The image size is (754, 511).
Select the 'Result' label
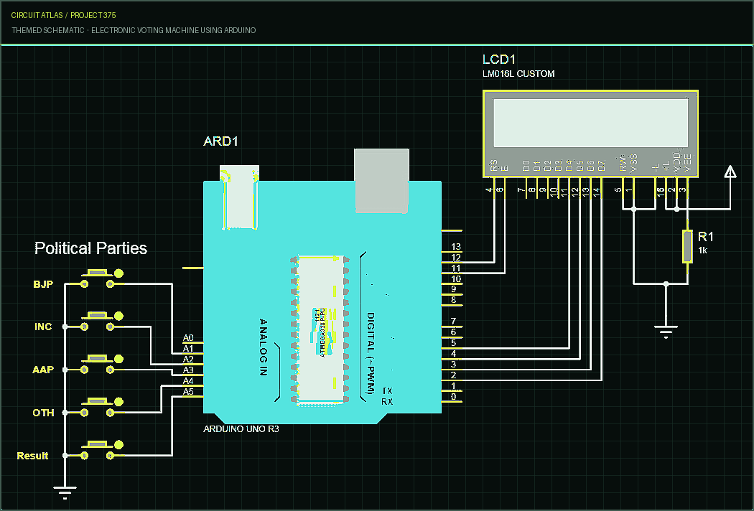33,456
